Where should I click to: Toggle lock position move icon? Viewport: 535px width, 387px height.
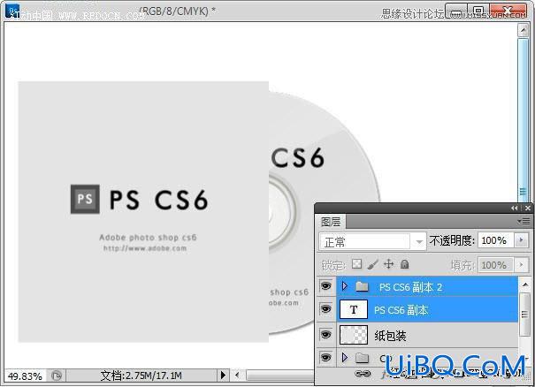click(x=388, y=264)
